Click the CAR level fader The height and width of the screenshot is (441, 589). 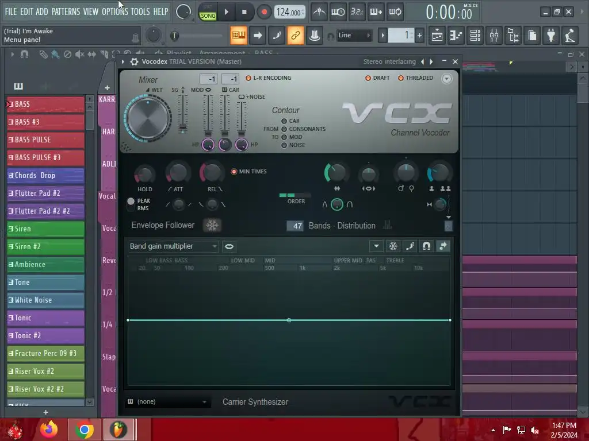[225, 115]
